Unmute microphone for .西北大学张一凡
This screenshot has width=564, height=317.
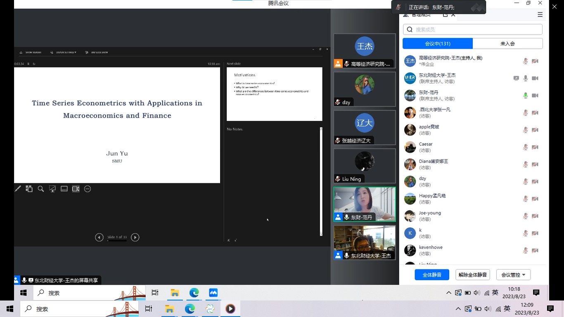pos(526,113)
